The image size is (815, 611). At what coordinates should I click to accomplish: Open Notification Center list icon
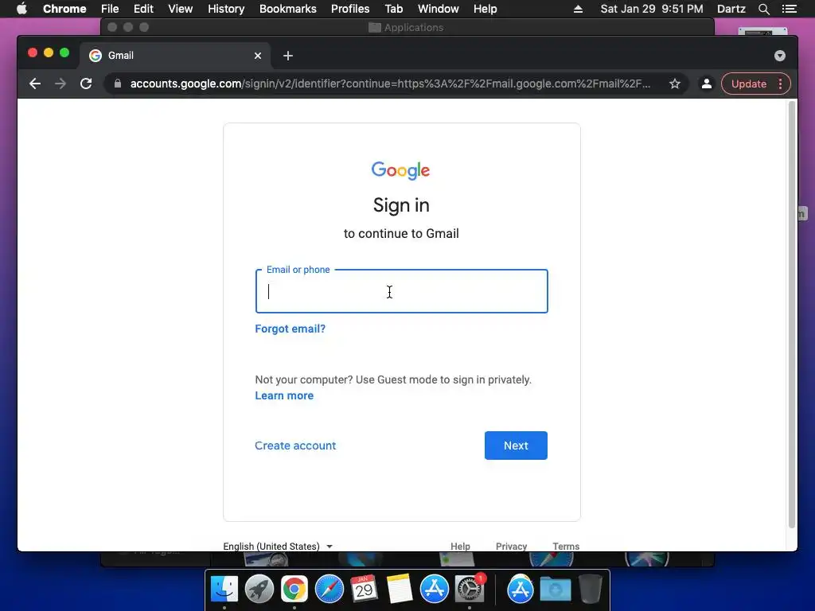point(789,9)
